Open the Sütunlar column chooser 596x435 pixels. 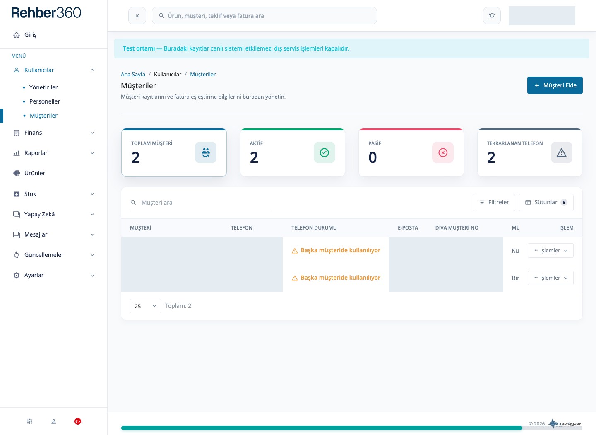[x=546, y=203]
